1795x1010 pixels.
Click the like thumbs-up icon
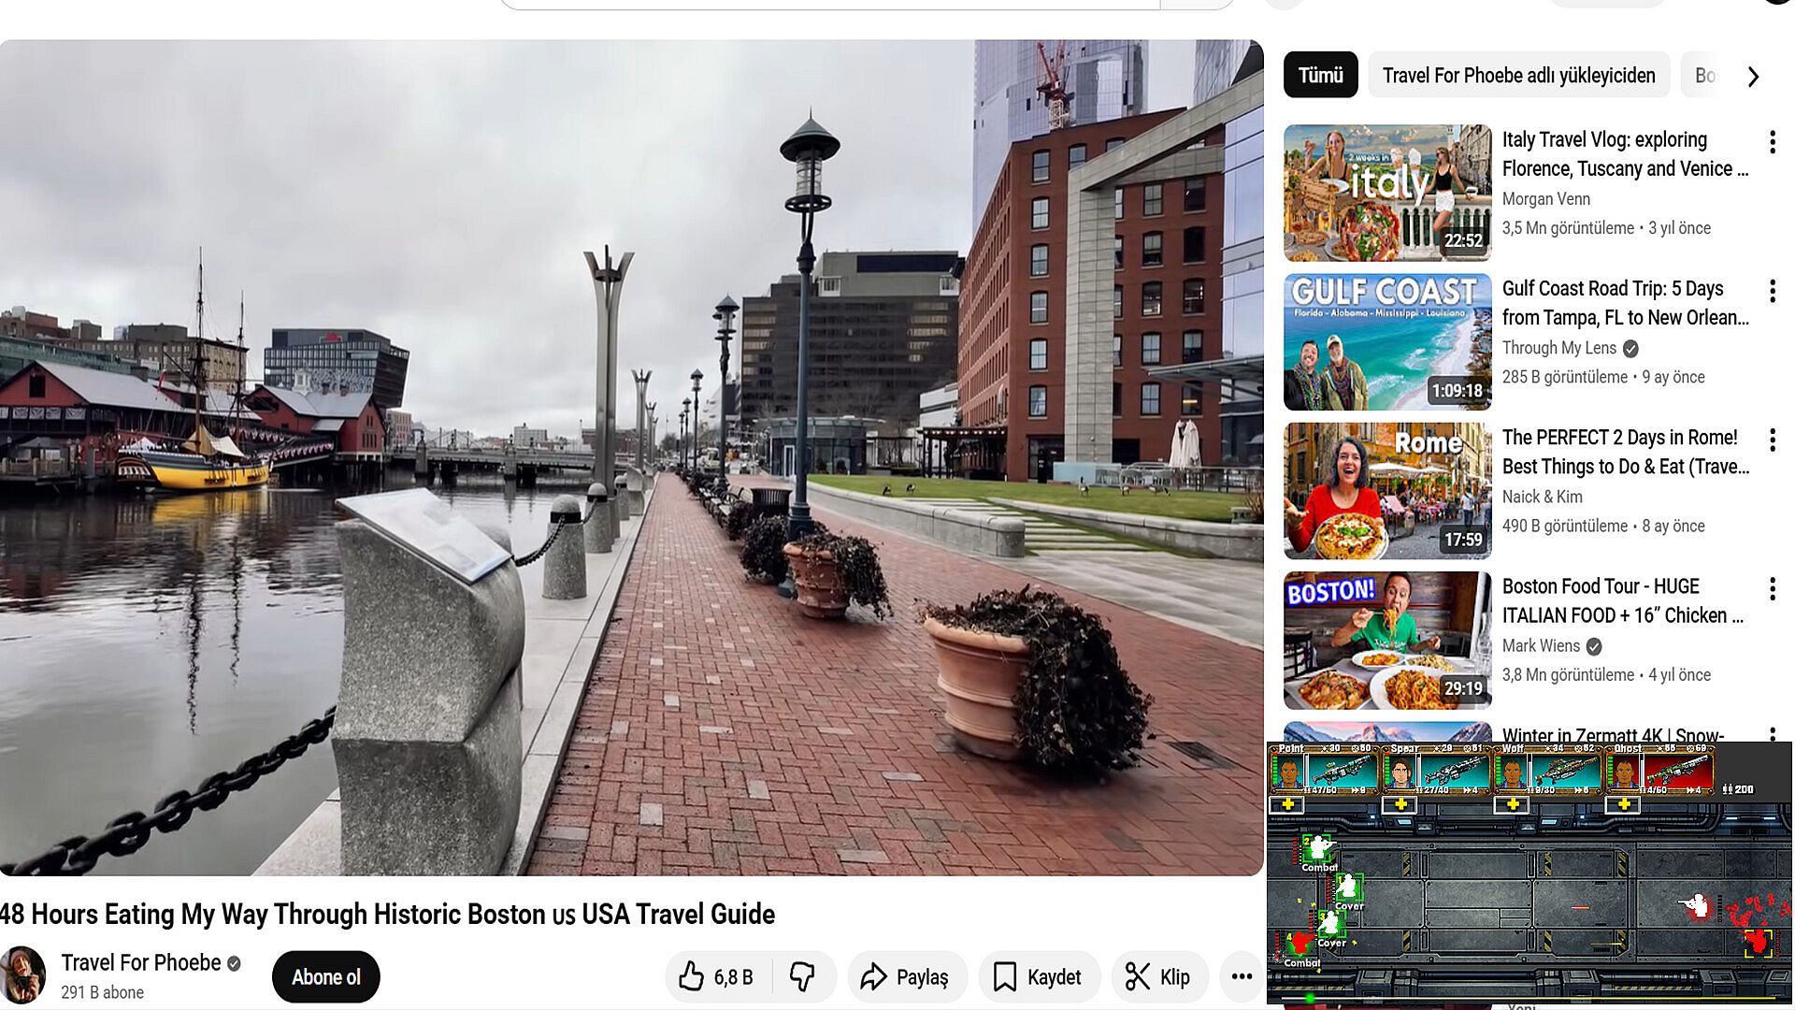692,976
